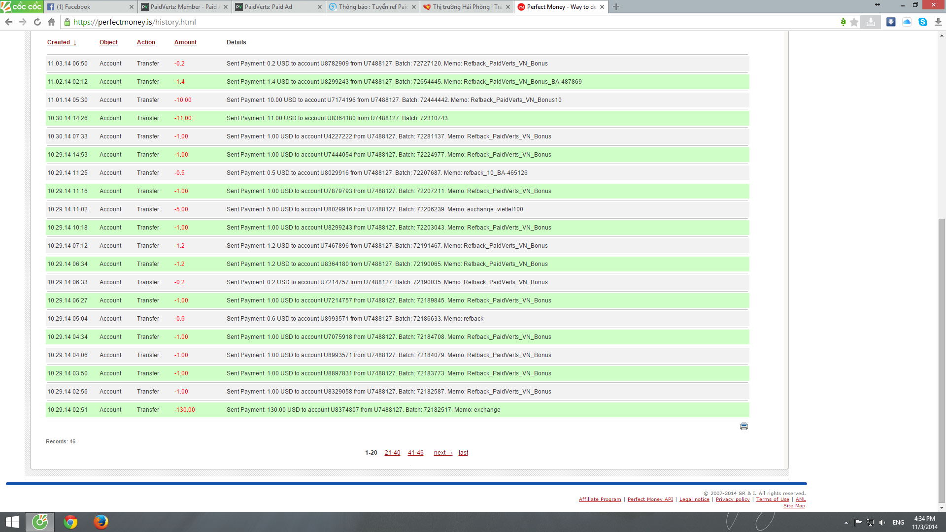The width and height of the screenshot is (946, 532).
Task: Go to records page 21-40
Action: (x=392, y=453)
